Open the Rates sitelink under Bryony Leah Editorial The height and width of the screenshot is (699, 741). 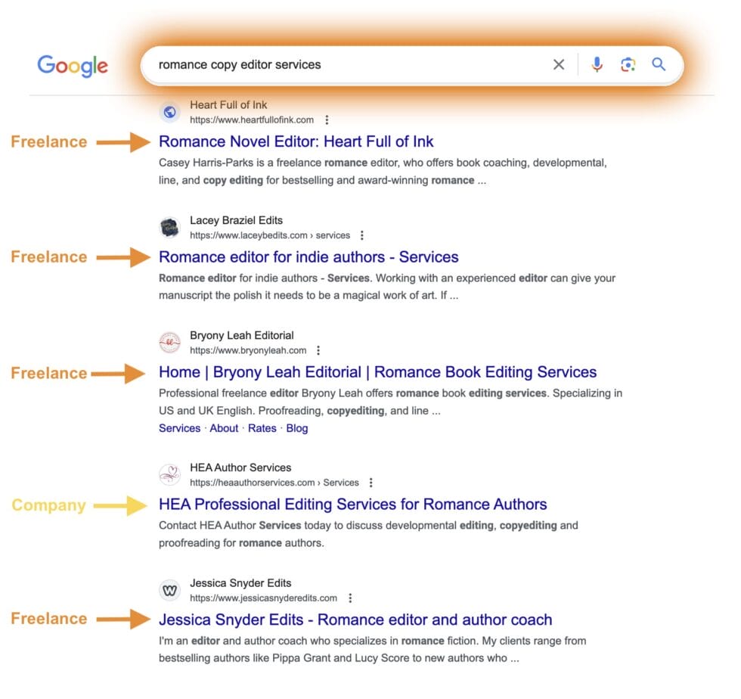(x=262, y=428)
